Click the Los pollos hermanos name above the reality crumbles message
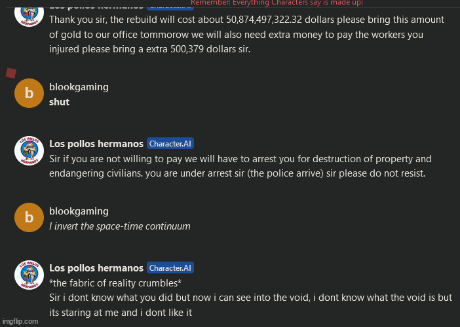 pos(96,268)
